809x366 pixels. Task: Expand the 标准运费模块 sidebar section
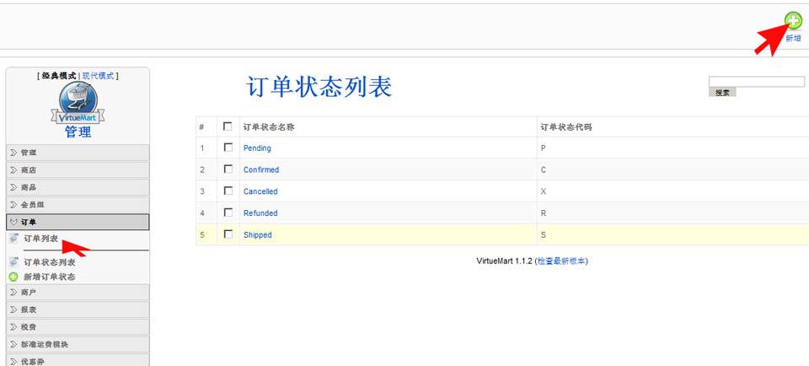(x=78, y=344)
